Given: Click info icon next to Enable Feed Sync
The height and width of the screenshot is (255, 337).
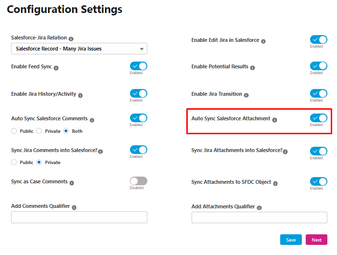Looking at the screenshot, I should 56,68.
